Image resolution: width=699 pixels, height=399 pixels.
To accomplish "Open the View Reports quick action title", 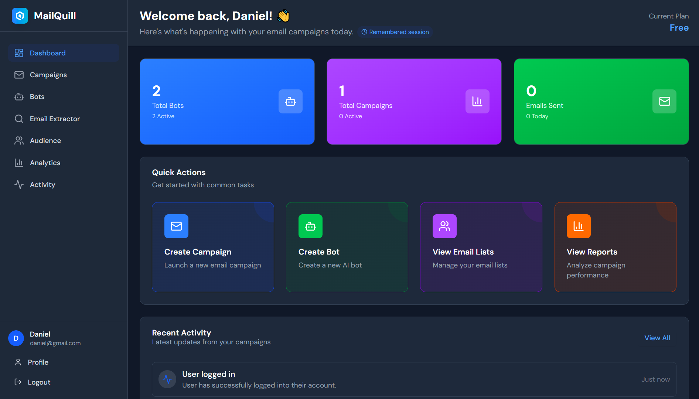I will coord(592,252).
